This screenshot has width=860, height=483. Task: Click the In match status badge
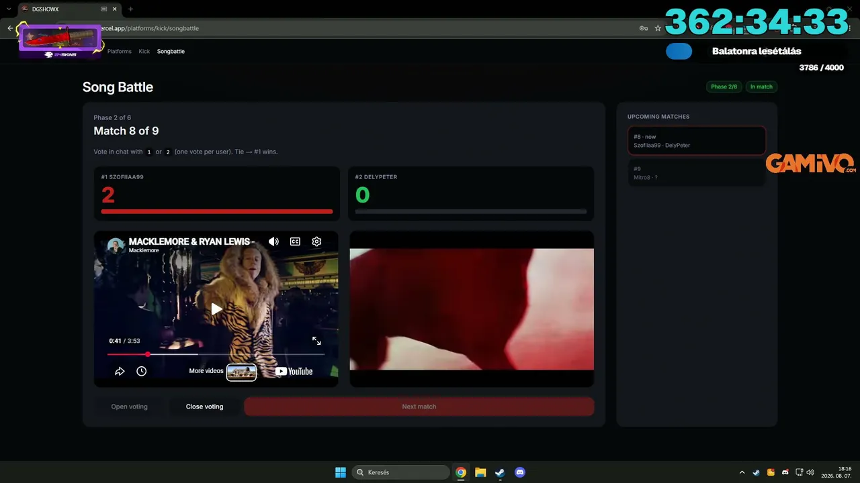point(761,87)
